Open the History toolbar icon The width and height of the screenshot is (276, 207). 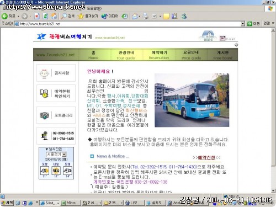point(125,17)
